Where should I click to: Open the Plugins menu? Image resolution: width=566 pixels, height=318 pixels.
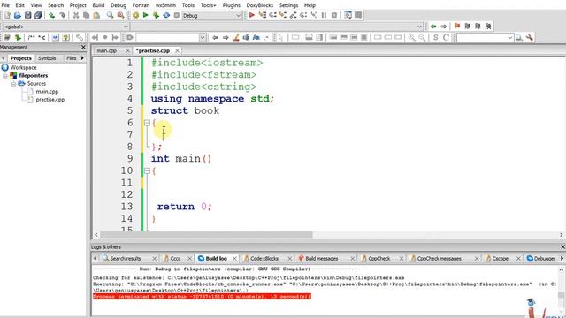(232, 5)
